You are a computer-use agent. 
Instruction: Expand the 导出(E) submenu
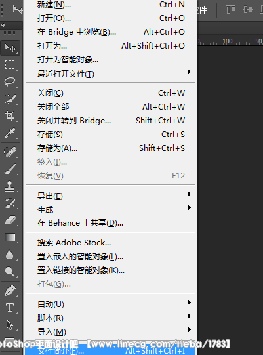(x=110, y=196)
